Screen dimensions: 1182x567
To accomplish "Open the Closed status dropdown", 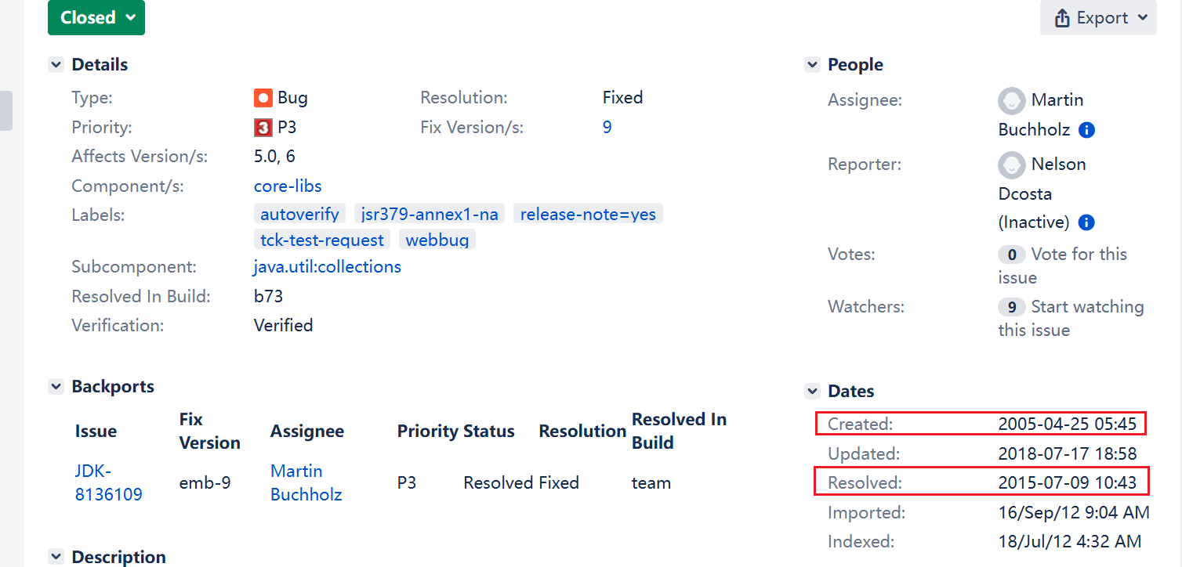I will [x=96, y=17].
